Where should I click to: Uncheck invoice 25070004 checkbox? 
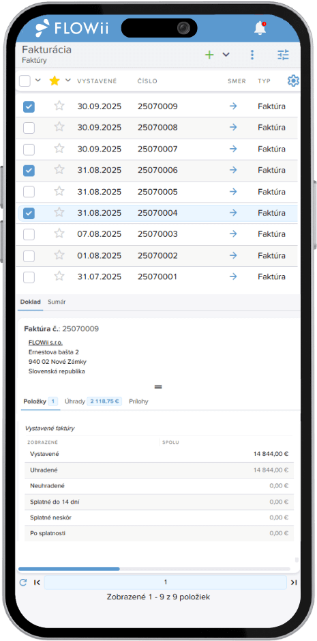(x=29, y=214)
